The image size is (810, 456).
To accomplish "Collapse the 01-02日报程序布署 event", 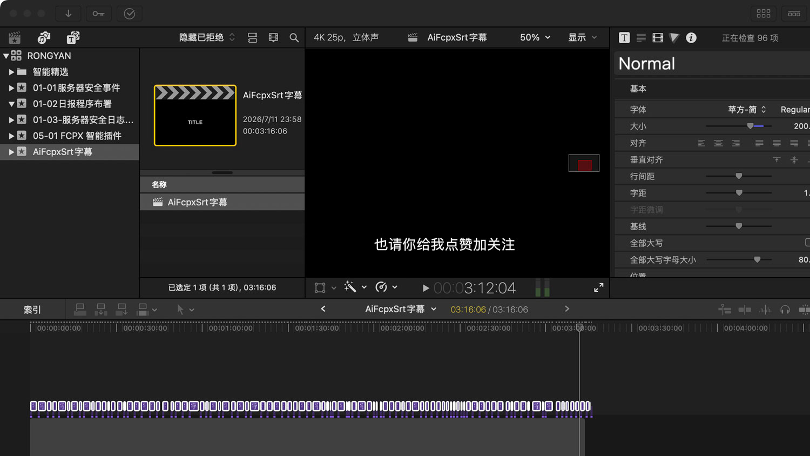I will [x=11, y=104].
